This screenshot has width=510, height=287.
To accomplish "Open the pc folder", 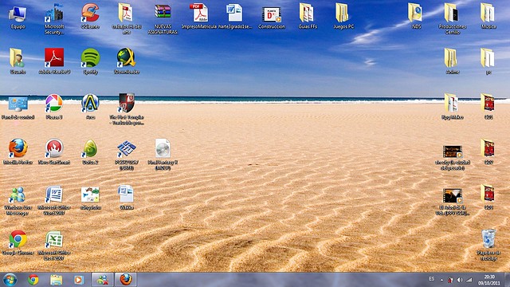I will (x=488, y=58).
